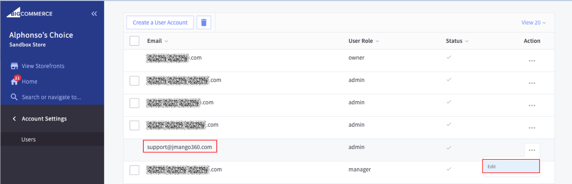Select checkbox of first admin user row
This screenshot has height=184, width=572.
coord(134,81)
